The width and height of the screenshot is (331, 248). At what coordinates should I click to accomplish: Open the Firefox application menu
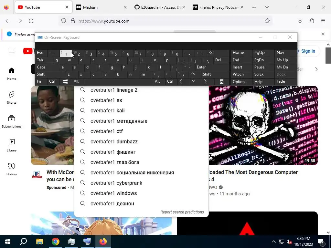tap(323, 21)
